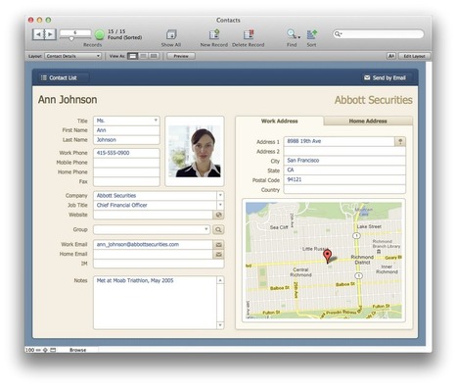Select the Work Address tab
The height and width of the screenshot is (387, 457).
[x=280, y=121]
